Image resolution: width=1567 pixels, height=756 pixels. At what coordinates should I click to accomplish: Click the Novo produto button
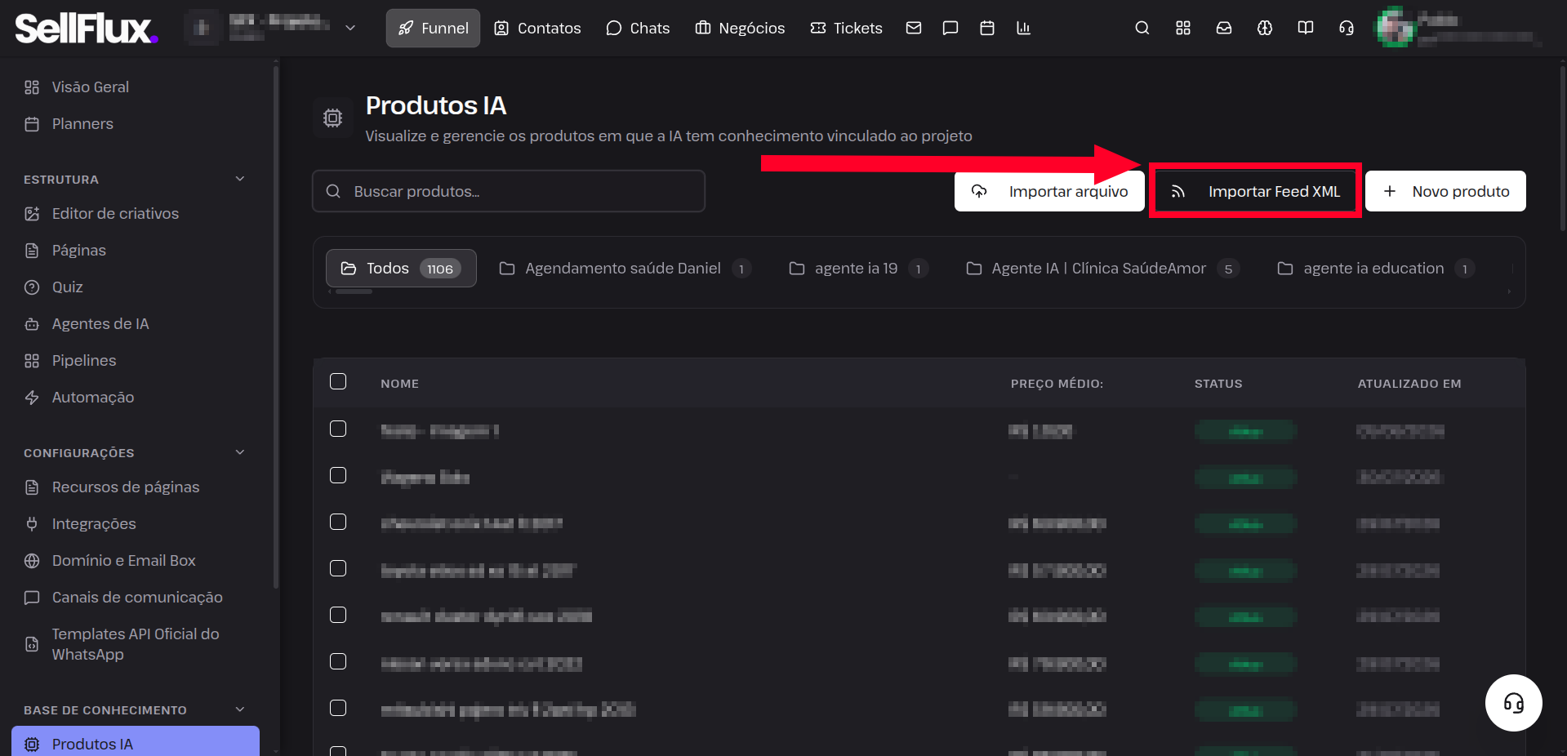pos(1445,191)
